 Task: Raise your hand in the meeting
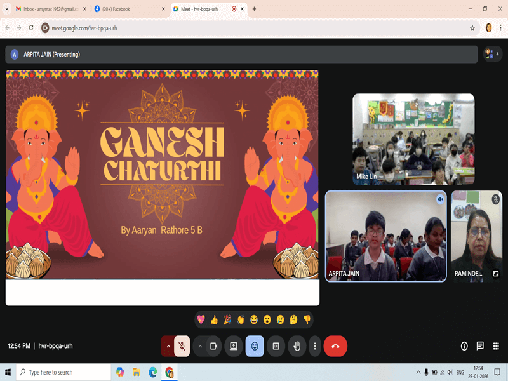296,346
